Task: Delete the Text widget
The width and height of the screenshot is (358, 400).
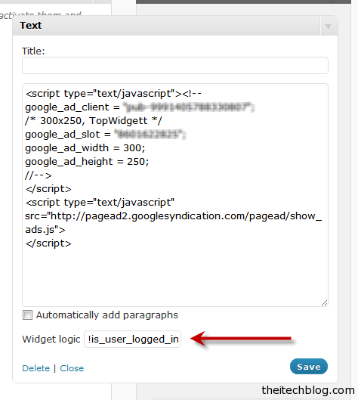Action: [x=36, y=368]
